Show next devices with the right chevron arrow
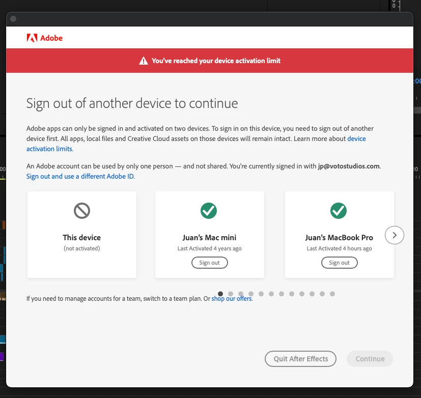The height and width of the screenshot is (398, 421). (x=394, y=235)
